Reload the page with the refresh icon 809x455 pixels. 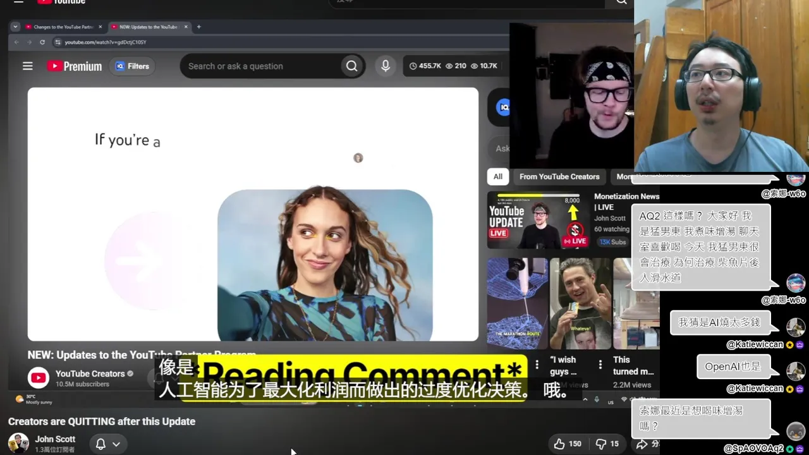click(42, 42)
